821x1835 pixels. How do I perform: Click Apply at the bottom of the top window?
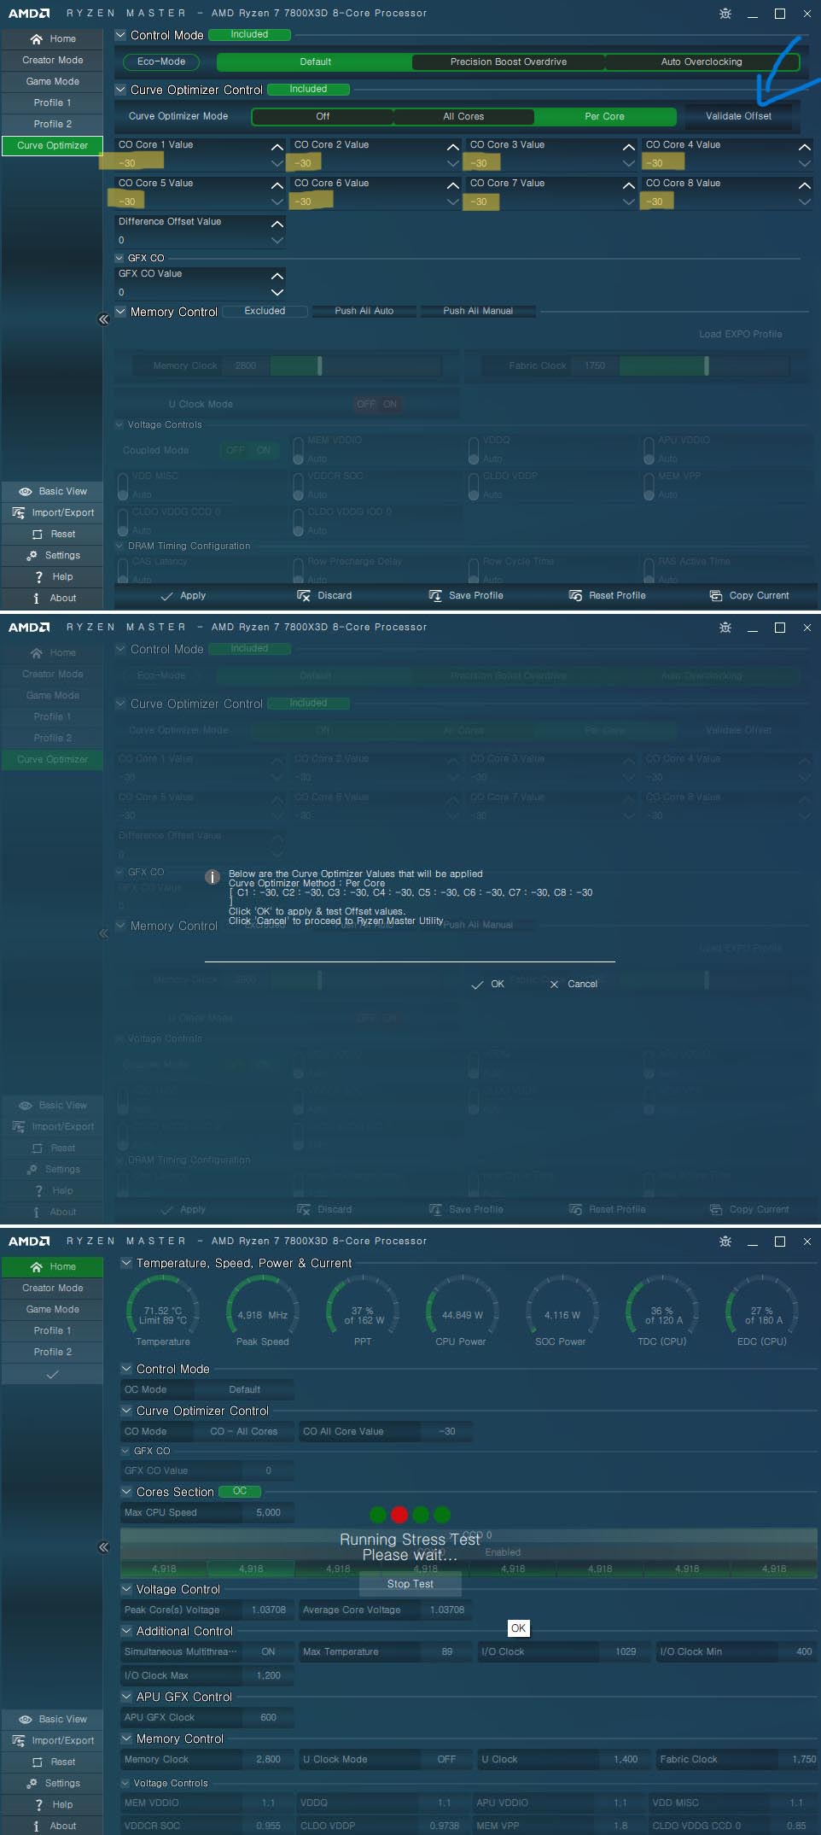[183, 595]
